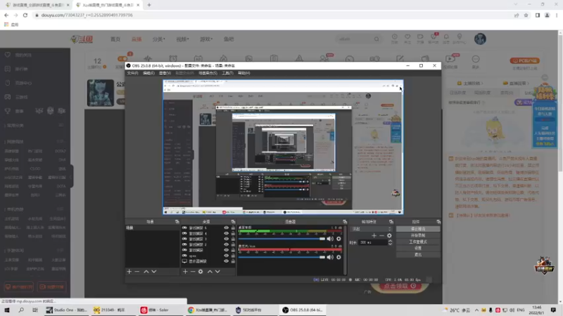The width and height of the screenshot is (563, 316).
Task: Bookmark this page with the Chrome star icon
Action: coord(526,15)
